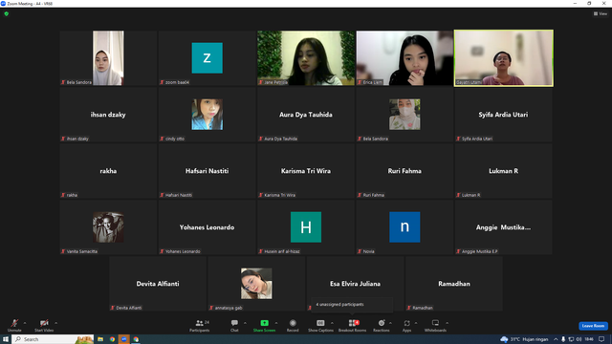The height and width of the screenshot is (344, 612).
Task: Click cindy otto's profile picture
Action: coord(208,115)
